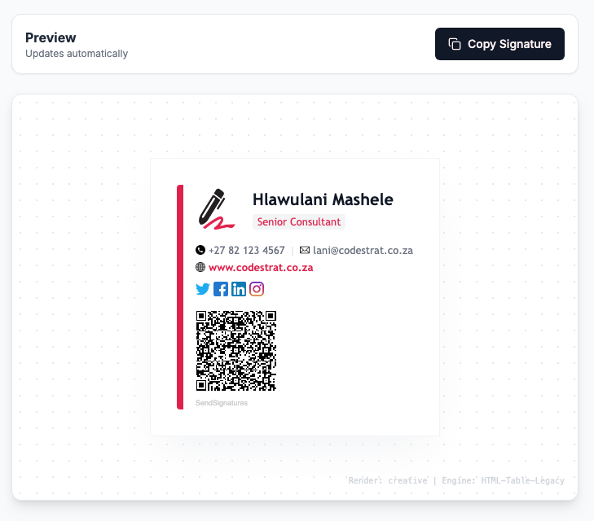Viewport: 594px width, 521px height.
Task: Open the Instagram social icon
Action: (257, 289)
